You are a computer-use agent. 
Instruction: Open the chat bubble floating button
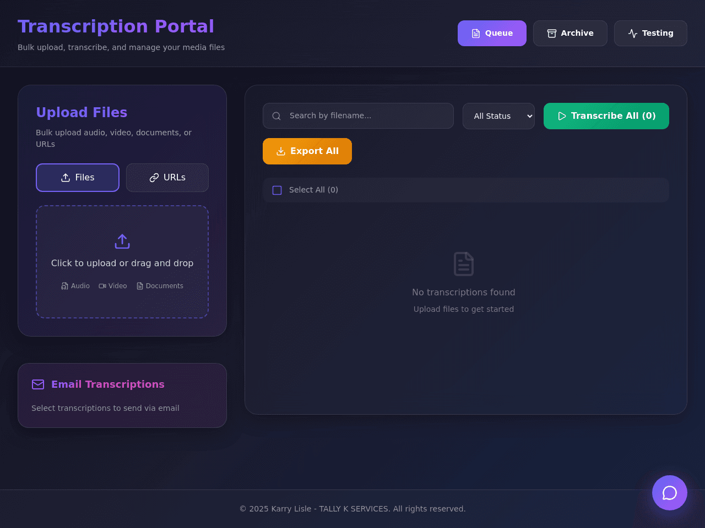pyautogui.click(x=670, y=493)
